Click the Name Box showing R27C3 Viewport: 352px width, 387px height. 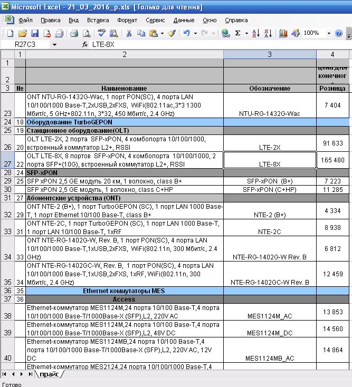pyautogui.click(x=25, y=45)
